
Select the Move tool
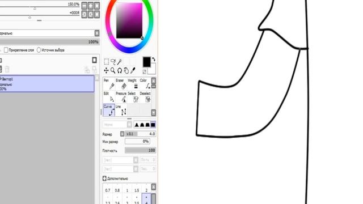click(x=106, y=70)
